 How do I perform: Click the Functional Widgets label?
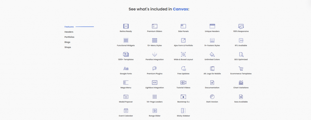126,45
